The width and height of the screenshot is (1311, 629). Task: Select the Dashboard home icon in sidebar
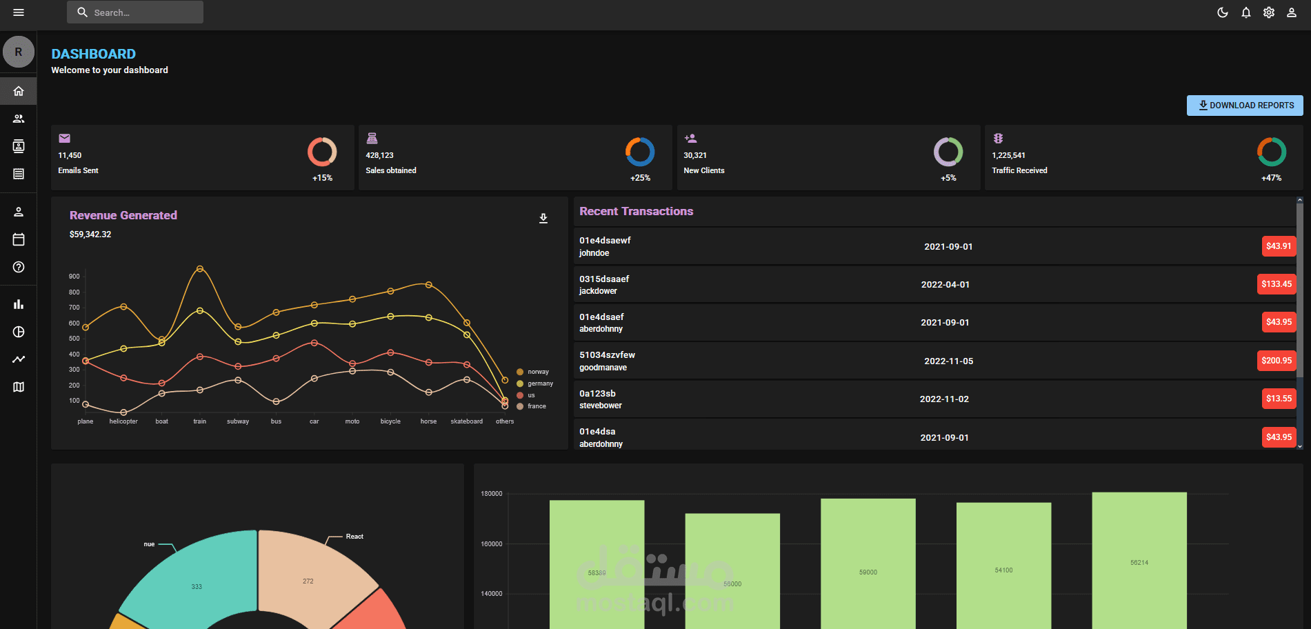pos(19,90)
